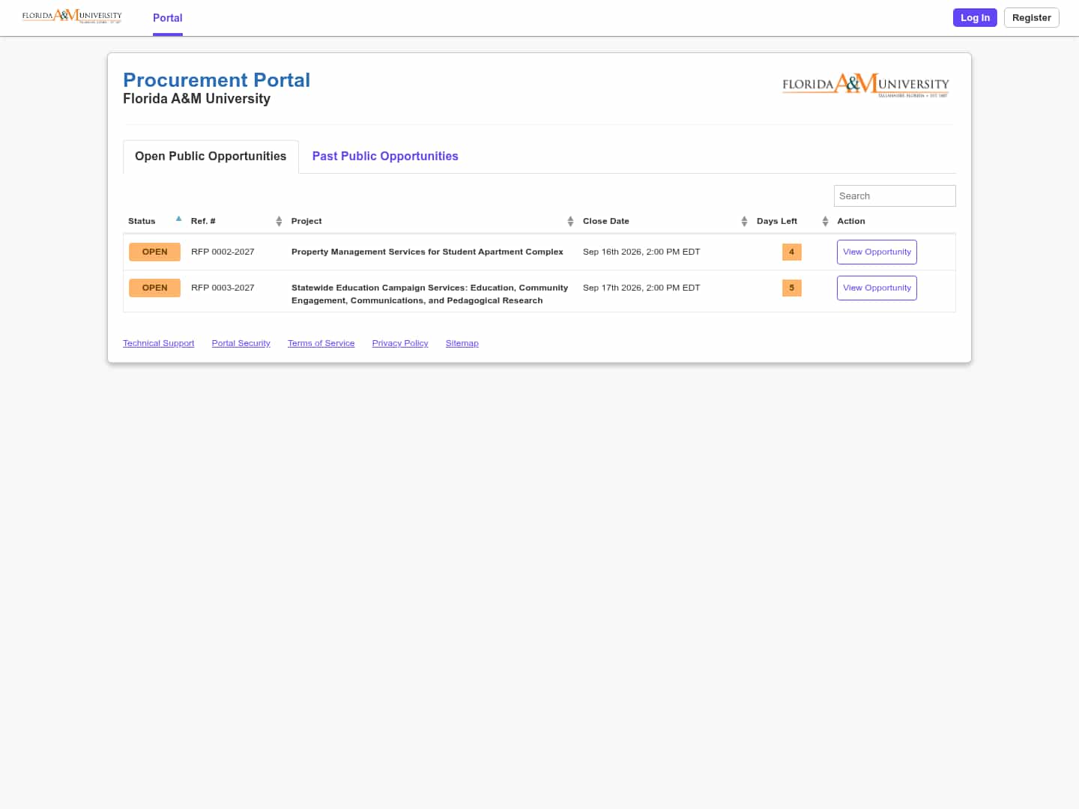
Task: Click the Log In button
Action: click(x=975, y=18)
